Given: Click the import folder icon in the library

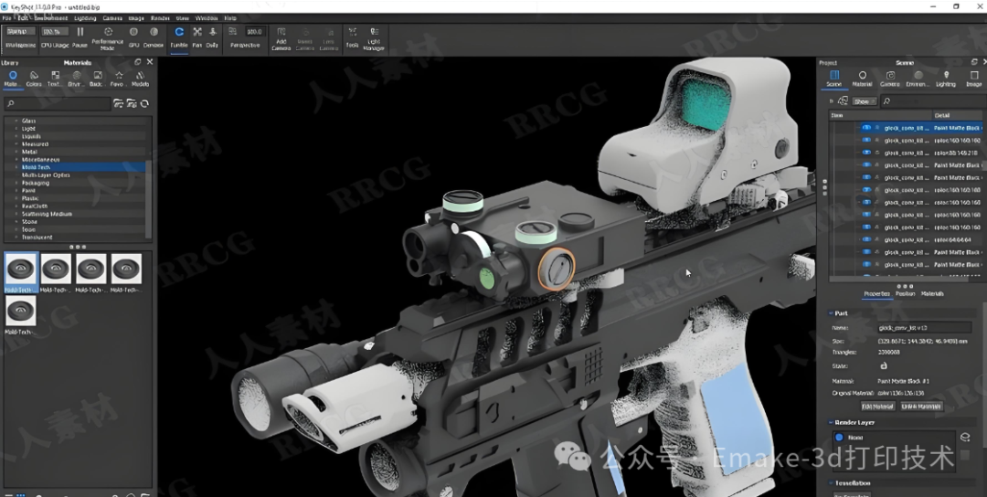Looking at the screenshot, I should coord(132,103).
